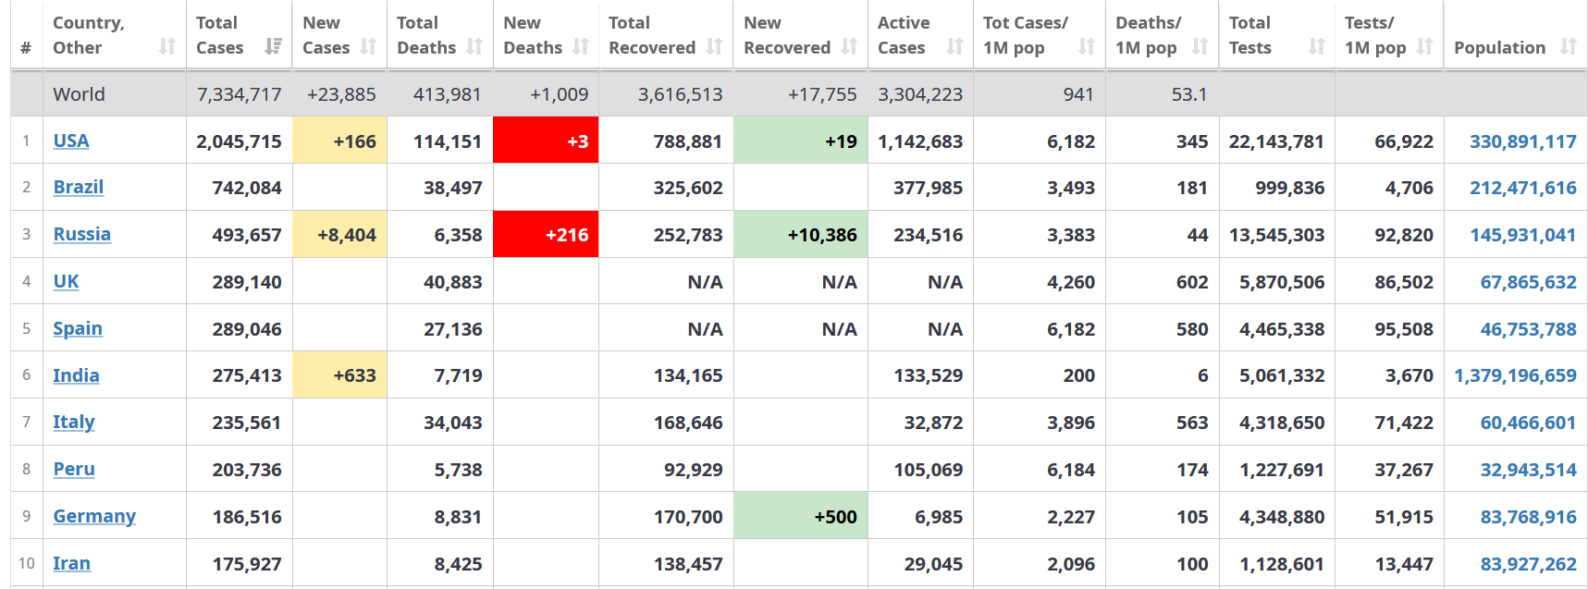This screenshot has height=589, width=1588.
Task: Click India new cases cell +633
Action: point(339,374)
